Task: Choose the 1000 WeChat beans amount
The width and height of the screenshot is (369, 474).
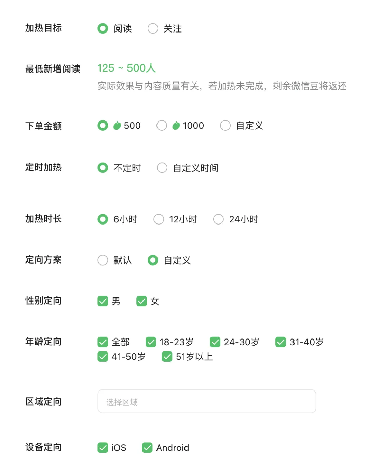Action: [162, 126]
